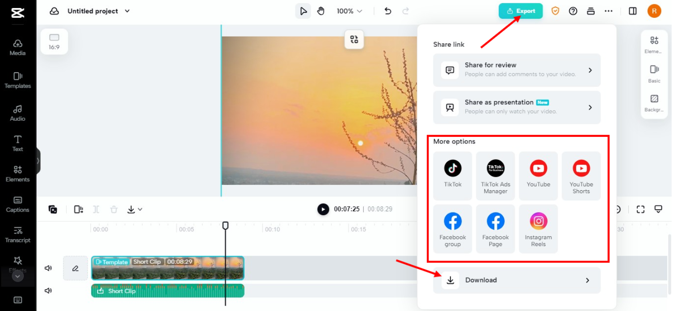Open the more options ellipsis menu

(x=609, y=11)
